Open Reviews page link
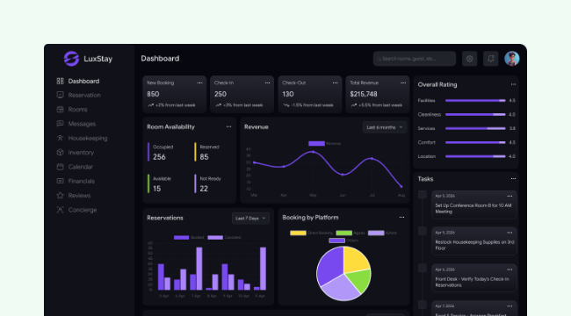571x316 pixels. (x=79, y=196)
